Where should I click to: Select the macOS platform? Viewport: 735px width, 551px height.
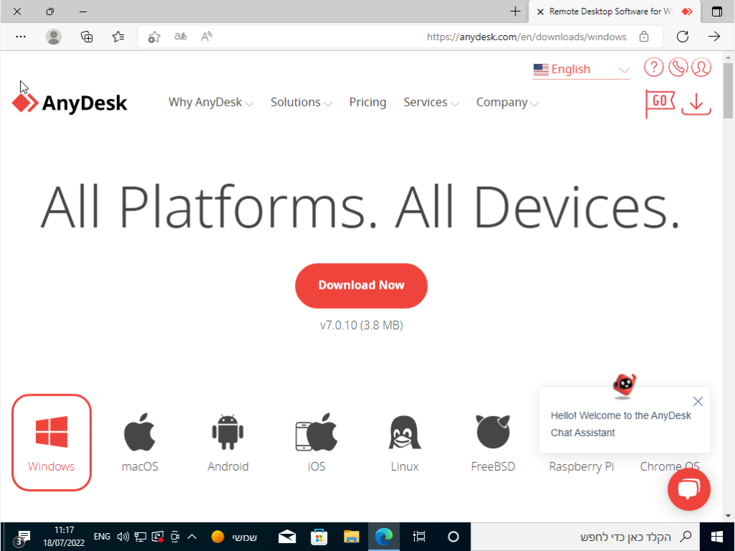click(x=140, y=443)
